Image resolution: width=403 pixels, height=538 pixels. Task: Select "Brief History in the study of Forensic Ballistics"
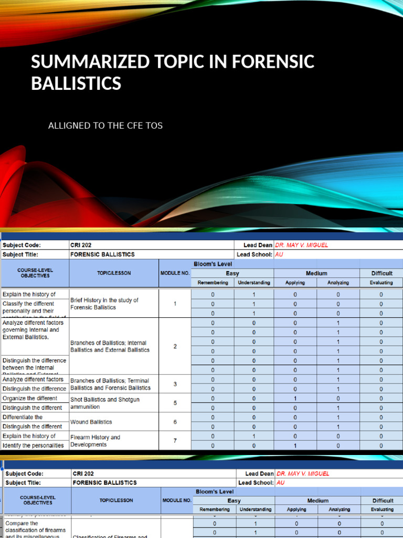104,304
